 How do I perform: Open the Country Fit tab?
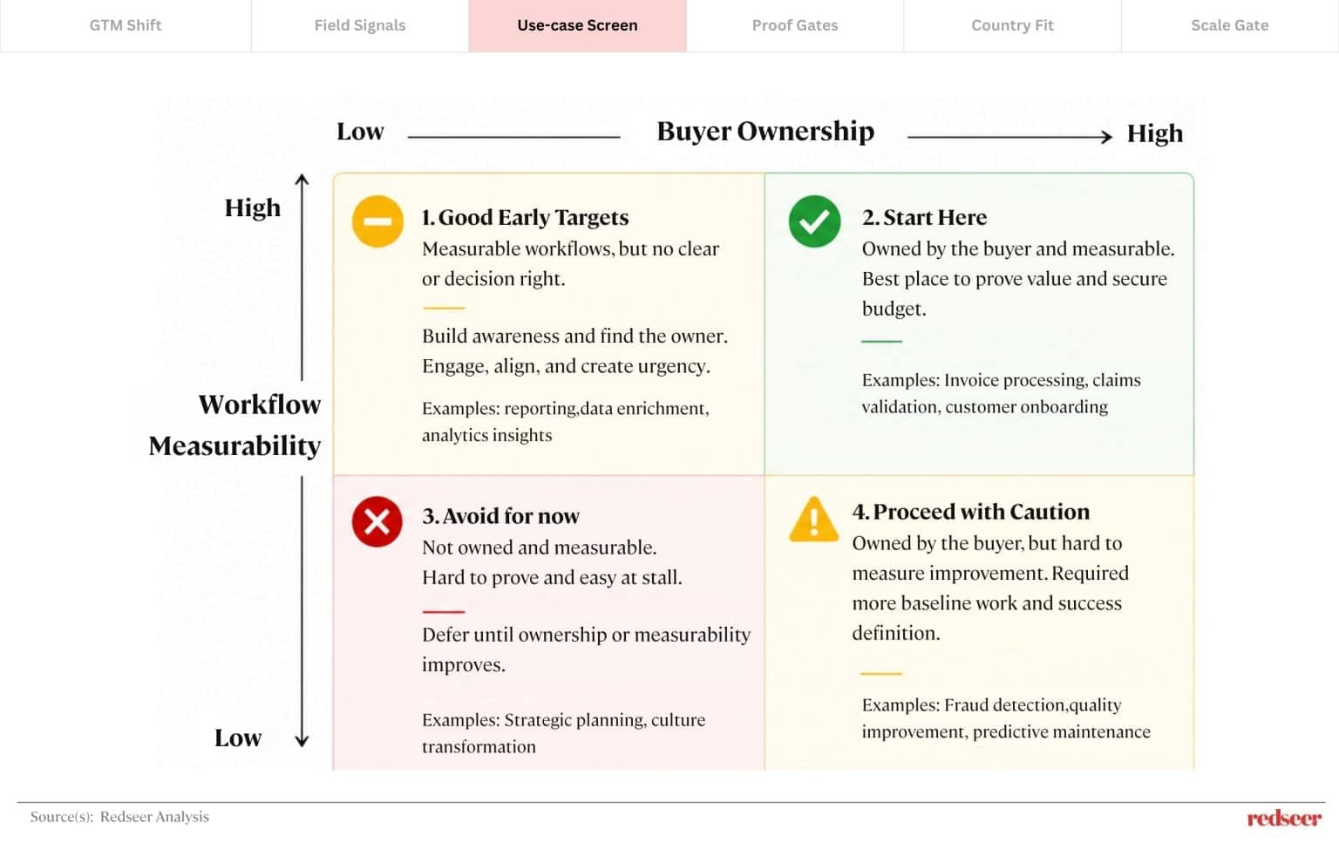pyautogui.click(x=1012, y=25)
